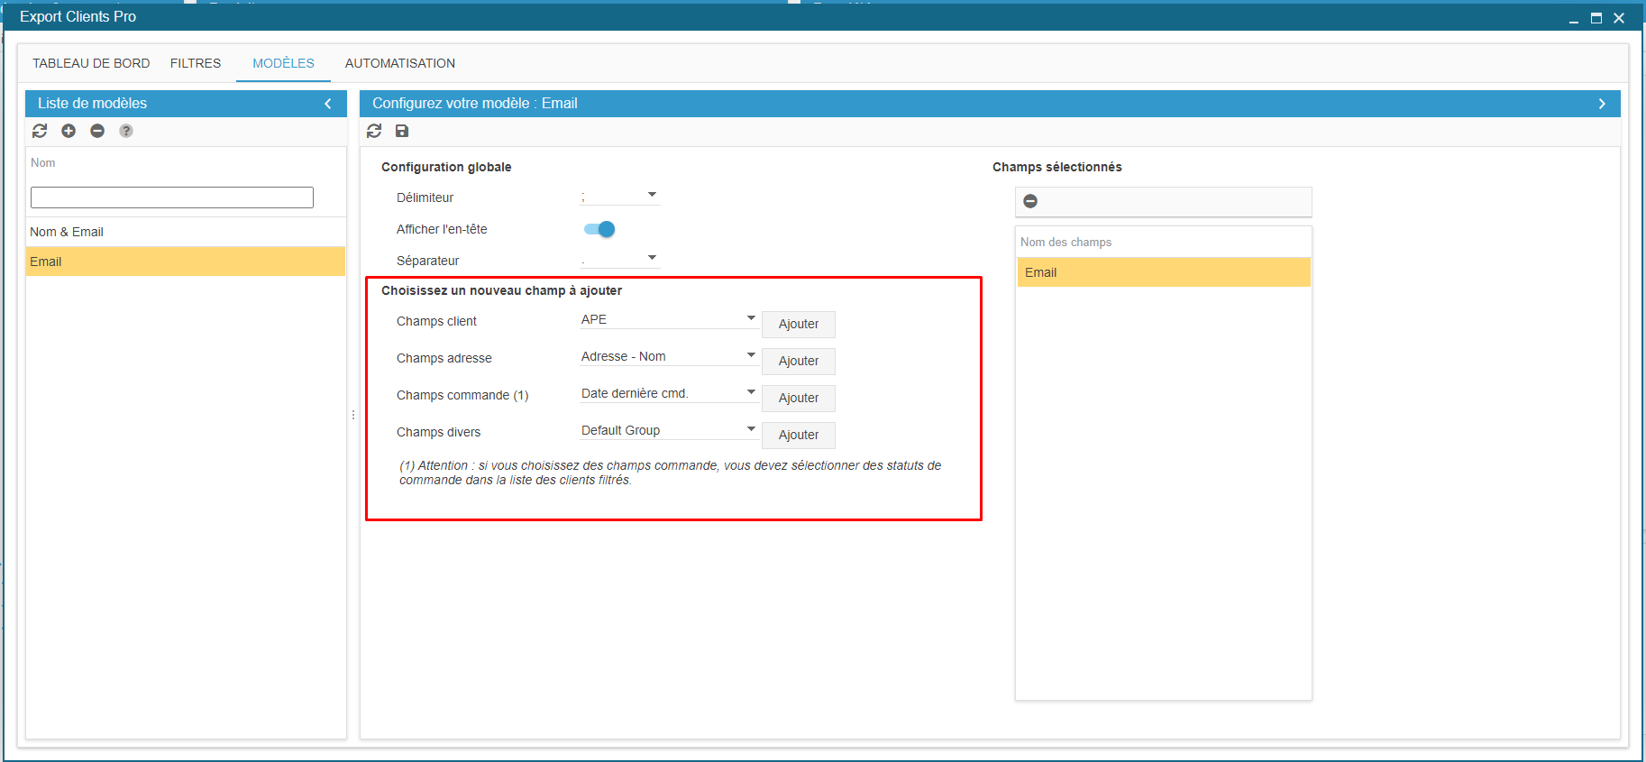1646x762 pixels.
Task: Save the Email model configuration
Action: point(402,131)
